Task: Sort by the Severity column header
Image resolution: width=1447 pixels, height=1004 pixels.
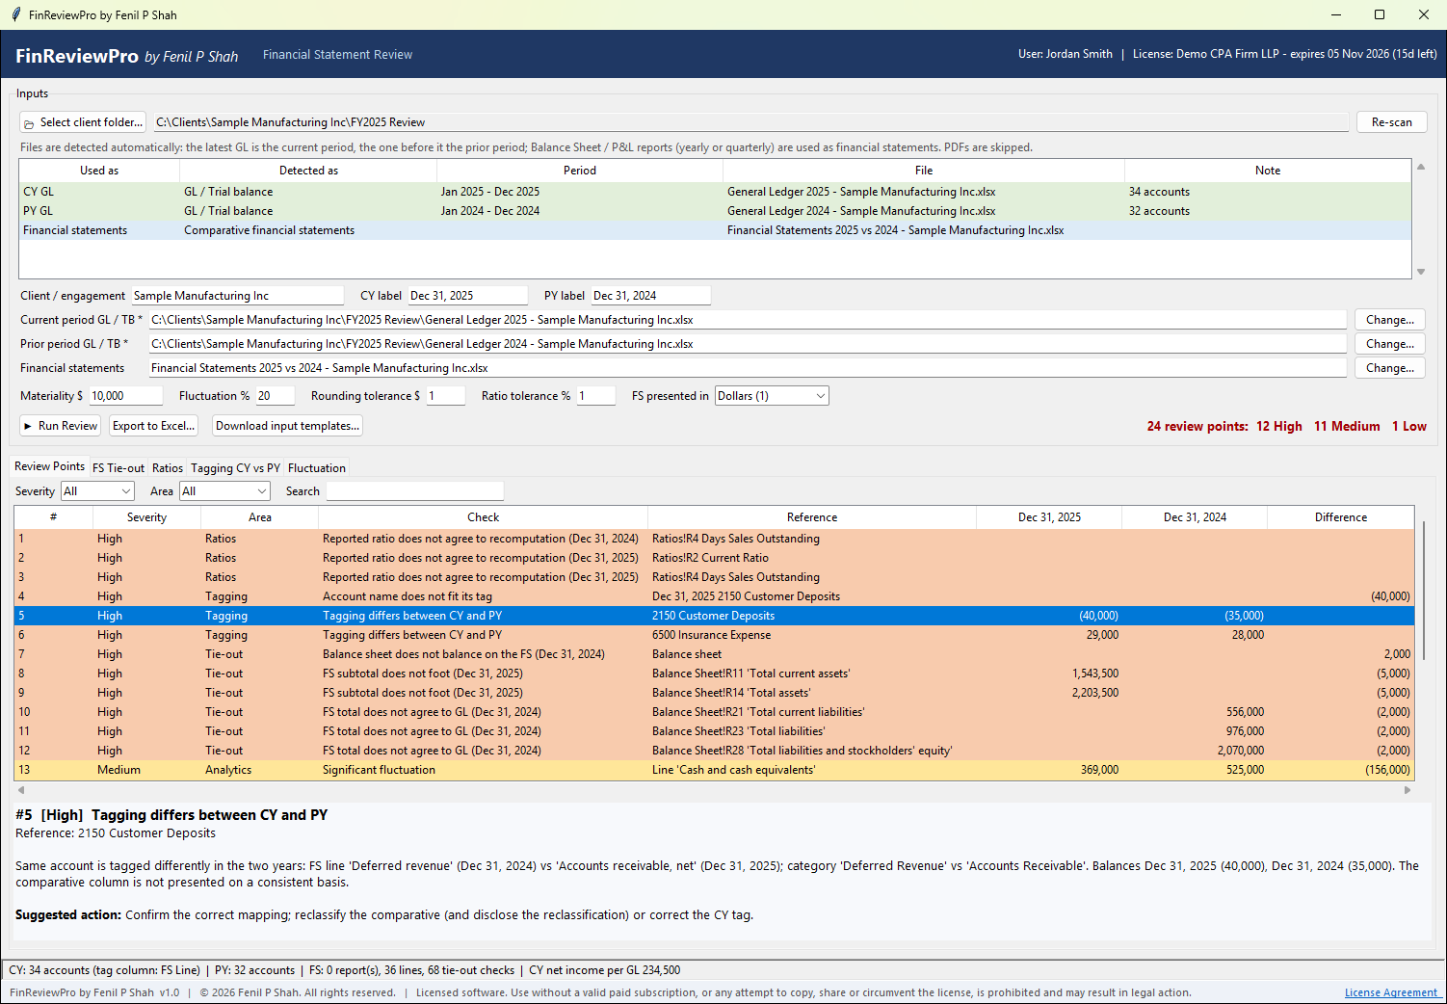Action: point(146,517)
